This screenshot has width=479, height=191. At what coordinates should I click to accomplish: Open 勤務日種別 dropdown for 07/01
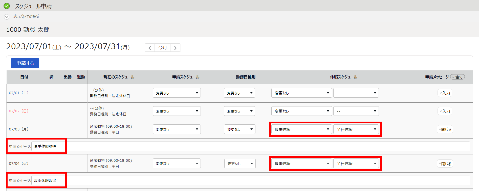point(240,93)
